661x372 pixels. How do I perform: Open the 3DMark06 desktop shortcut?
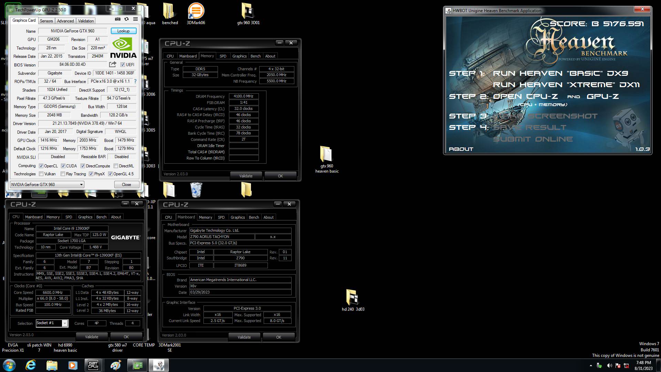[196, 14]
